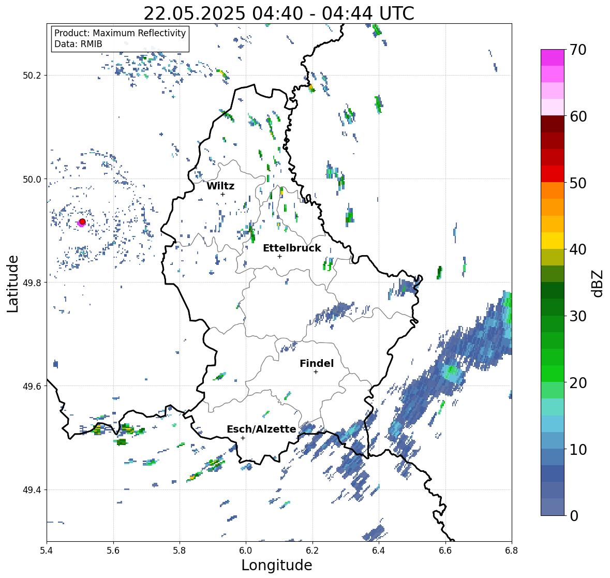
Task: Click the bright green colorbar band at 20
Action: (553, 374)
